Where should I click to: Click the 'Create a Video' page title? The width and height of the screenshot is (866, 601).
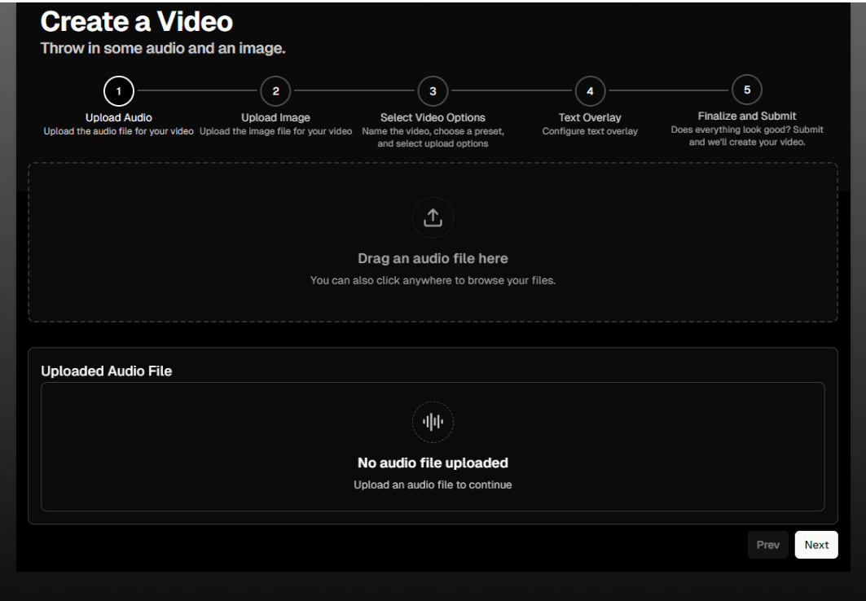[x=137, y=21]
